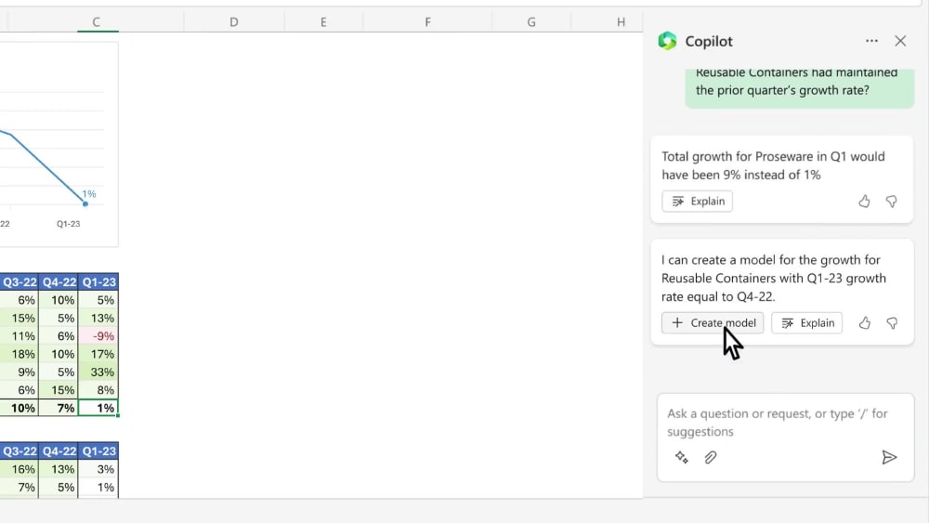The width and height of the screenshot is (929, 523).
Task: Focus the Ask a question input box
Action: tap(785, 423)
